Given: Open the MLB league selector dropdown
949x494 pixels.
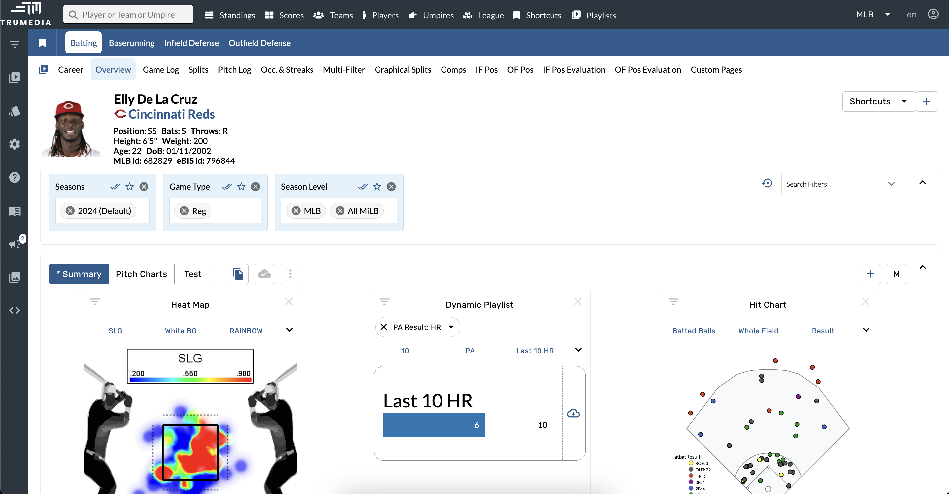Looking at the screenshot, I should tap(873, 15).
